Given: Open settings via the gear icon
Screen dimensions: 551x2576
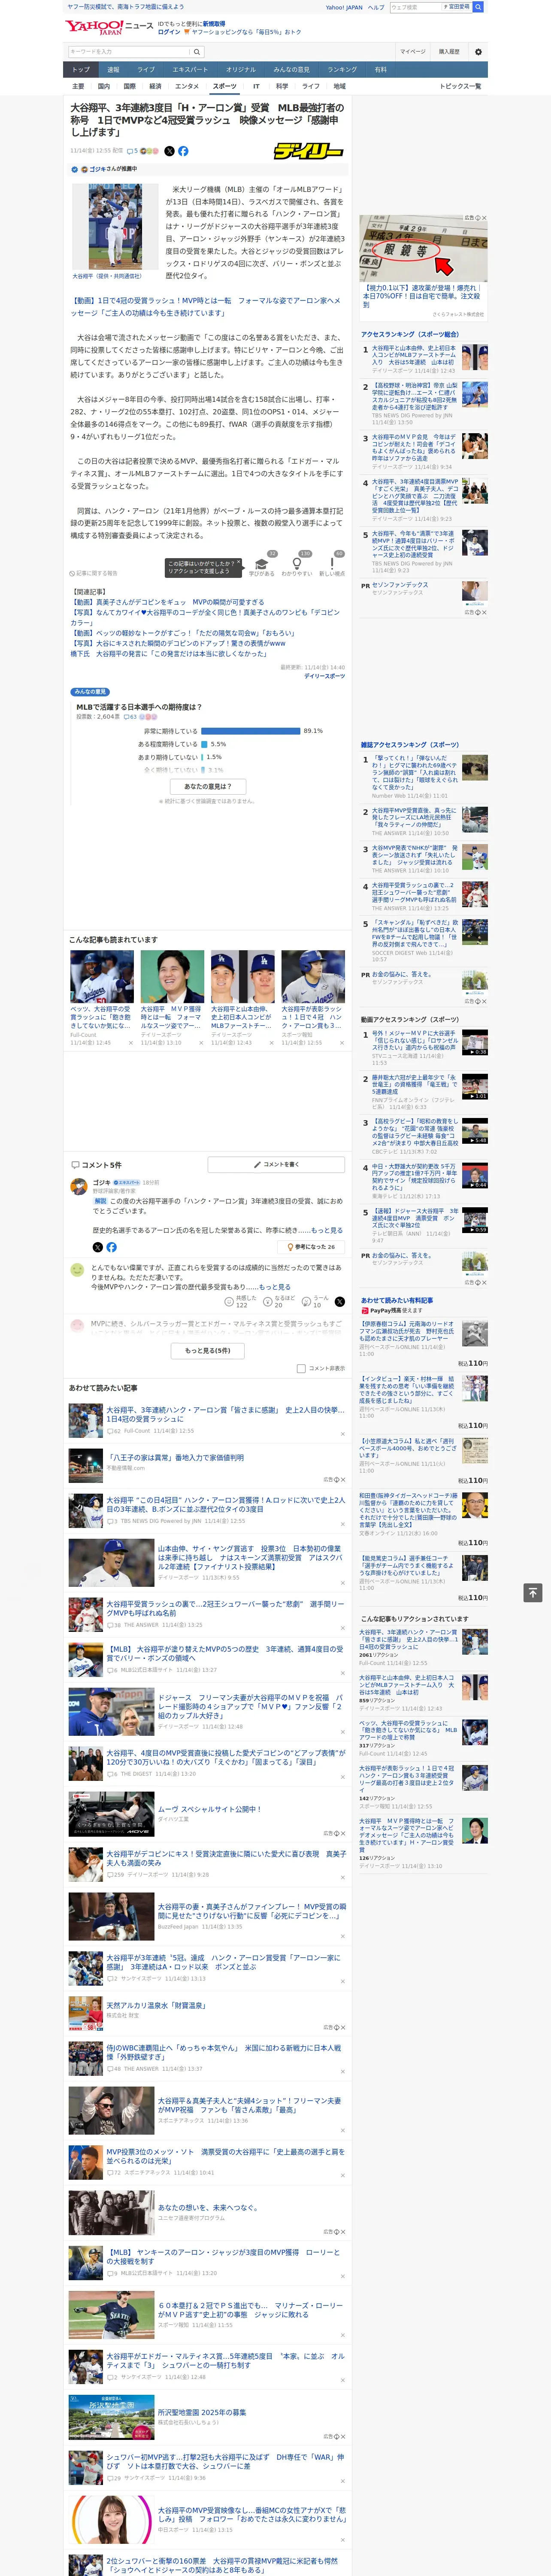Looking at the screenshot, I should coord(478,52).
